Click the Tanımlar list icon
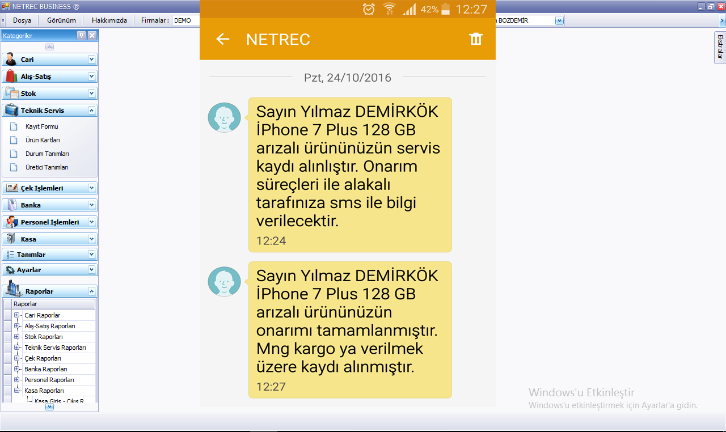The width and height of the screenshot is (726, 432). (x=10, y=255)
